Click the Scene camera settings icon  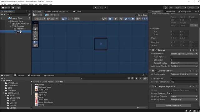[x=137, y=19]
